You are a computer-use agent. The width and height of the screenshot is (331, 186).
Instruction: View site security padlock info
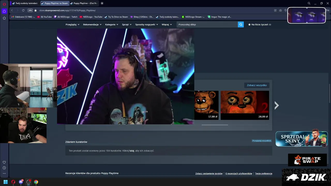[36, 10]
